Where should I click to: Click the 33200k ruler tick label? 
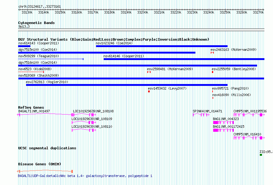click(143, 12)
